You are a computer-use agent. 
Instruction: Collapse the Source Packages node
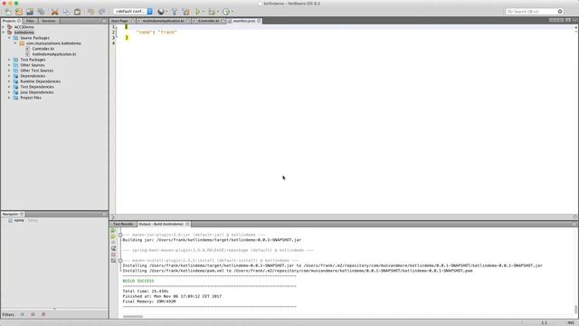(9, 38)
